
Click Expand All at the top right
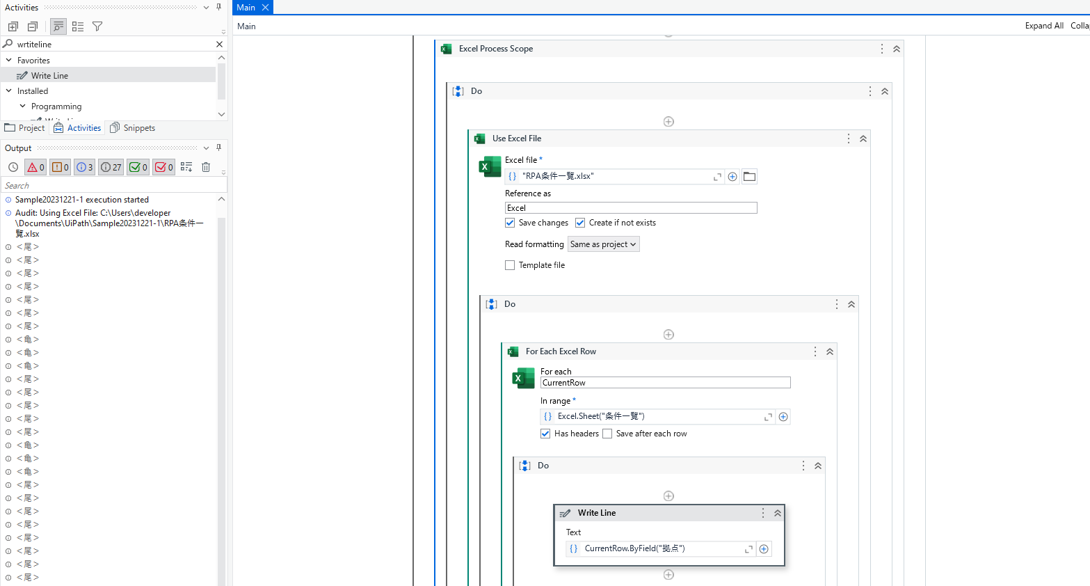pos(1044,25)
